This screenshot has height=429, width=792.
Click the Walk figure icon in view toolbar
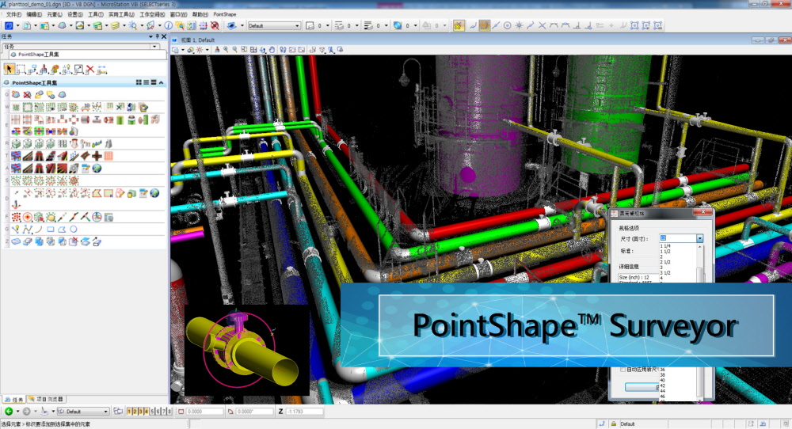coord(283,49)
